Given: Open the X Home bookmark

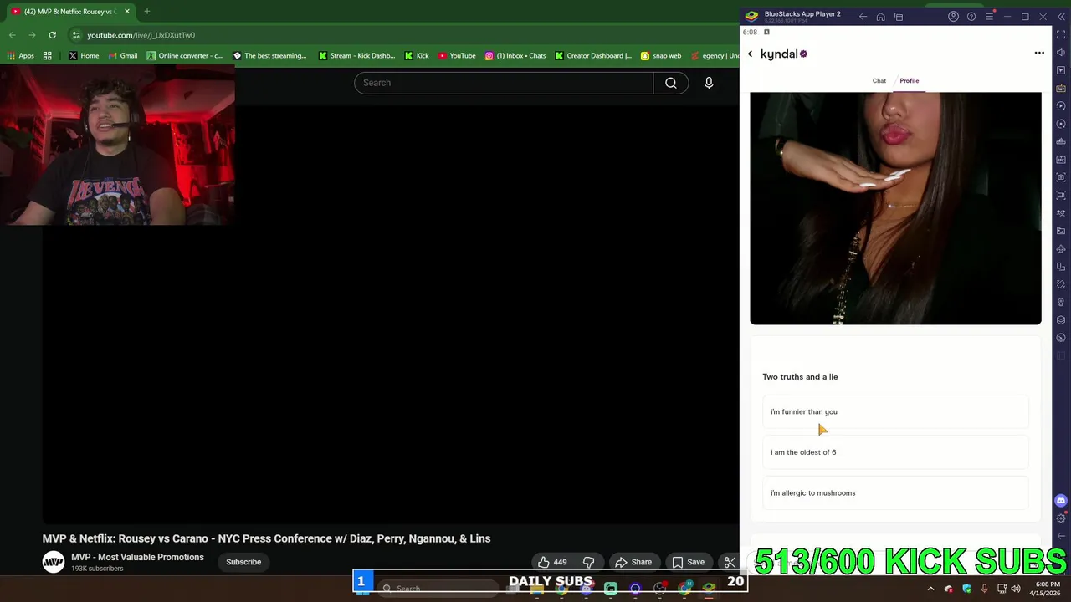Looking at the screenshot, I should (x=84, y=56).
